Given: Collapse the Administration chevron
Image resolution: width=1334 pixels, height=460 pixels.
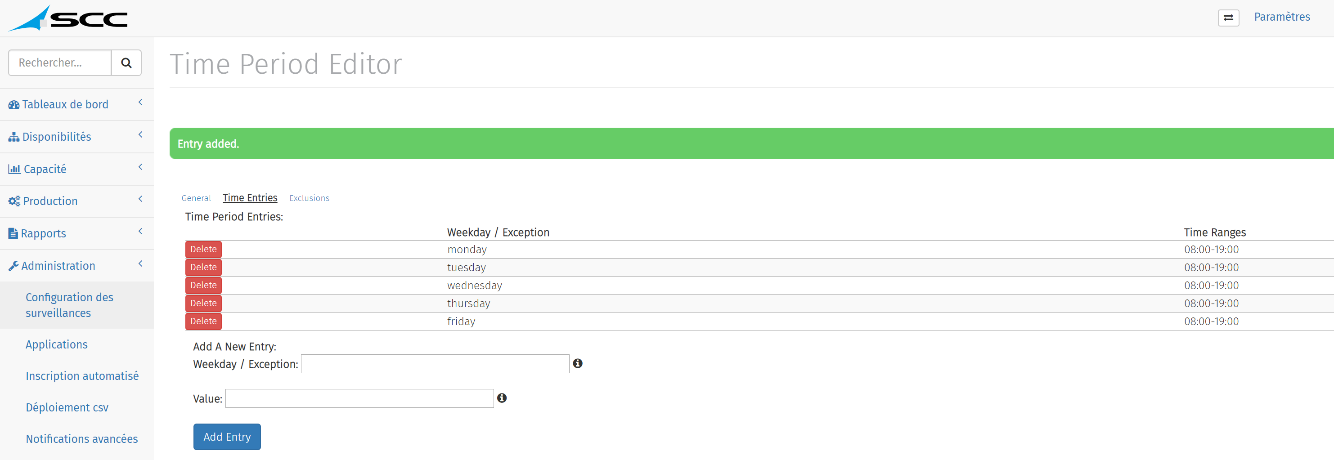Looking at the screenshot, I should tap(140, 263).
